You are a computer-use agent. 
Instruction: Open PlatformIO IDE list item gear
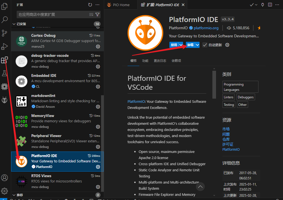98,167
